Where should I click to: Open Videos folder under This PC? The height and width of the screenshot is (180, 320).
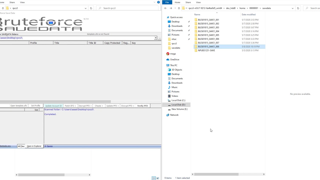[x=175, y=96]
